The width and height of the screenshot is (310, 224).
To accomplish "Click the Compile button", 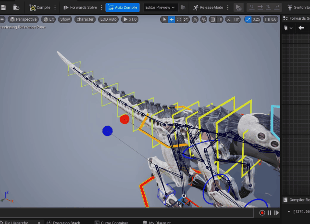I will click(x=40, y=7).
